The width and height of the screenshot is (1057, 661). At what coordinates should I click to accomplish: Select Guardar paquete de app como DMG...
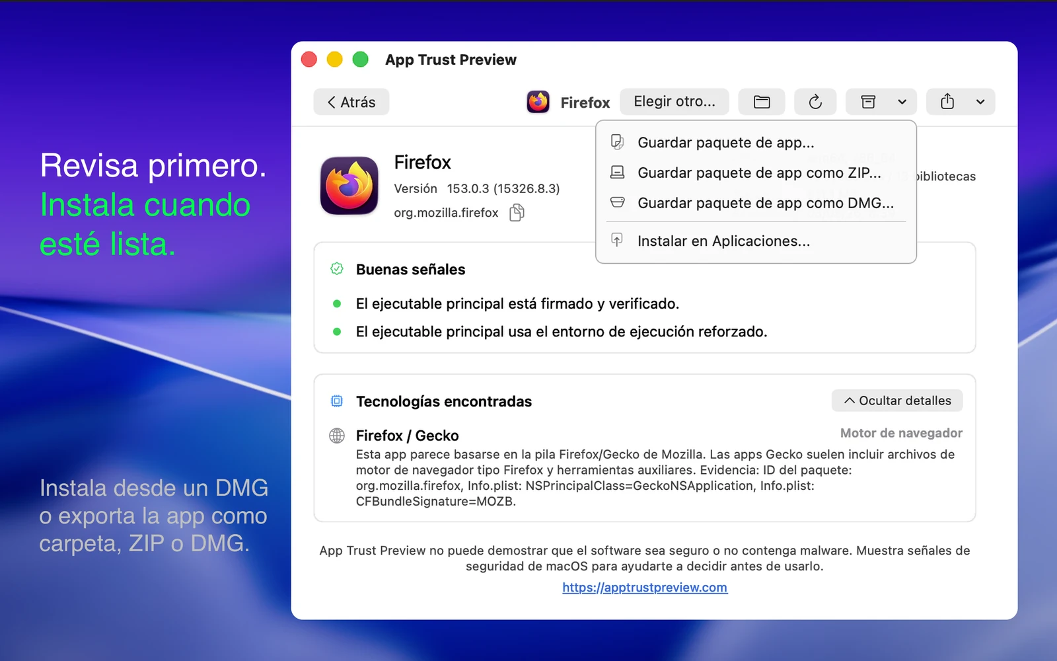coord(756,203)
